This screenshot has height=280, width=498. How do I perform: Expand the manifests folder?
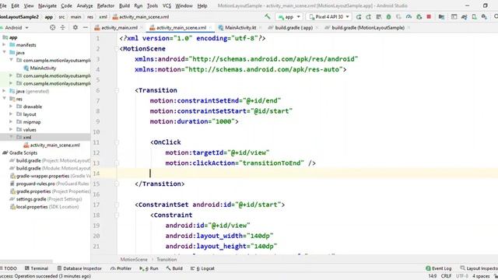click(x=5, y=45)
